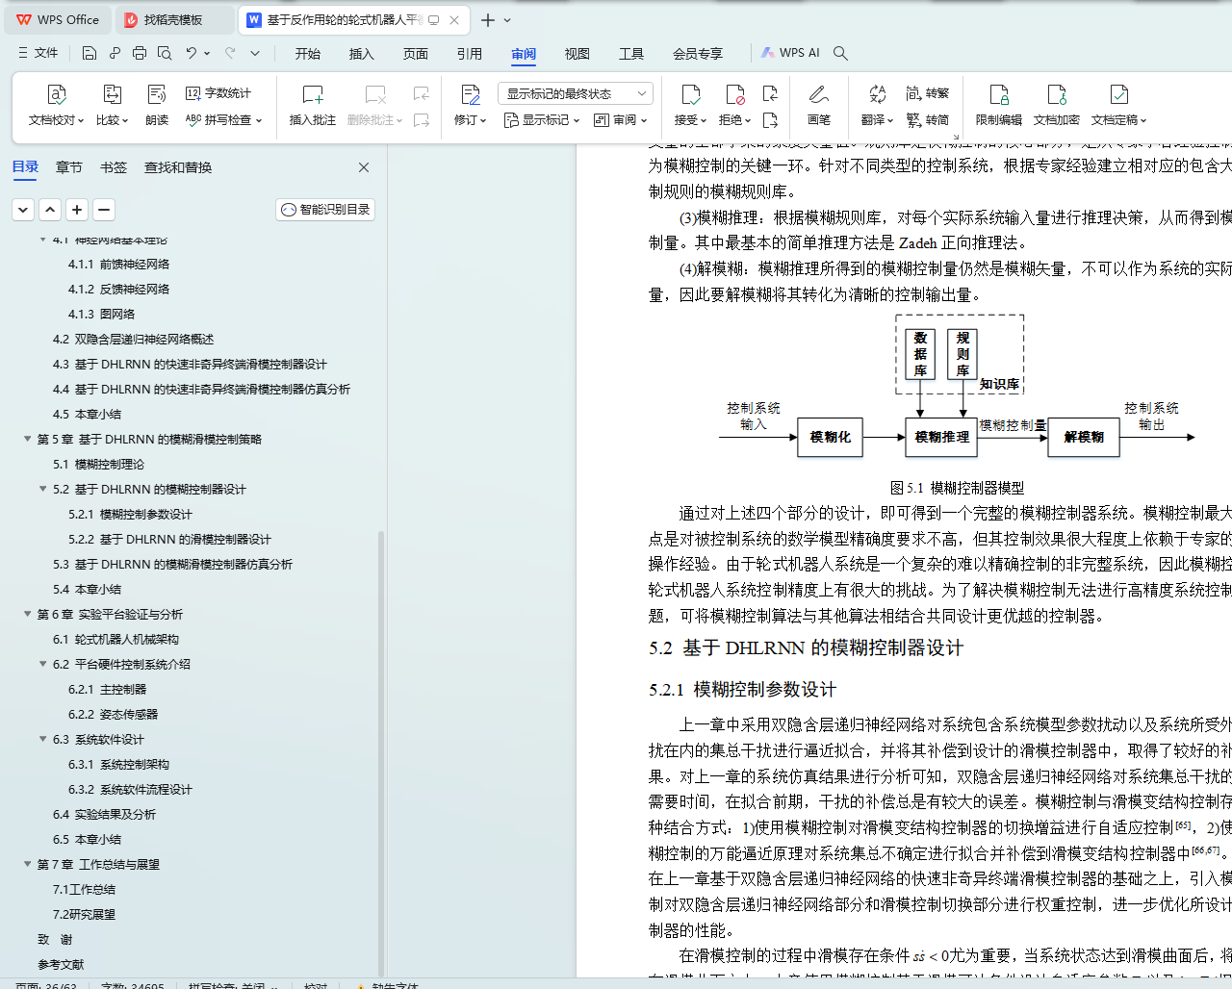The width and height of the screenshot is (1232, 989).
Task: Click the Undo arrow icon
Action: tap(192, 53)
